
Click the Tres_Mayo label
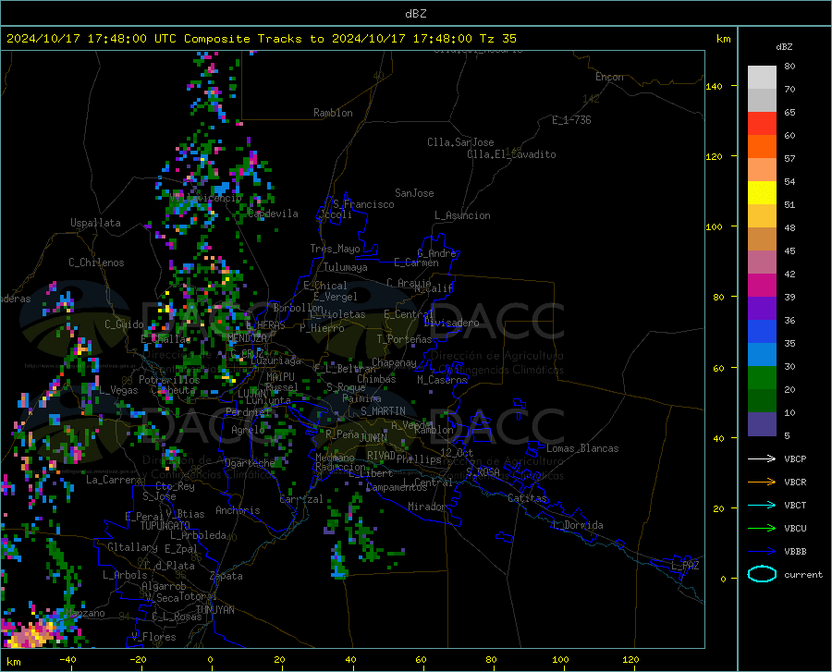335,249
